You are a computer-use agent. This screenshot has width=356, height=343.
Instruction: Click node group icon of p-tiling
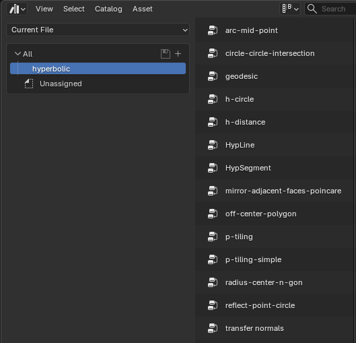click(x=213, y=237)
